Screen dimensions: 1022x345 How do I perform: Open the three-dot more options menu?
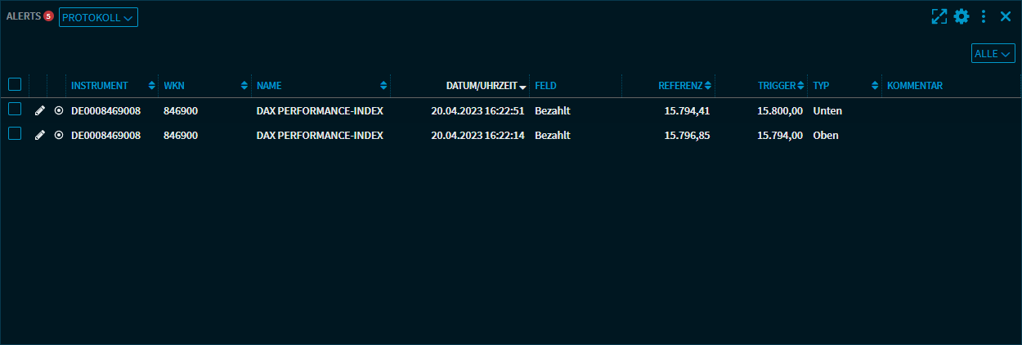point(984,16)
